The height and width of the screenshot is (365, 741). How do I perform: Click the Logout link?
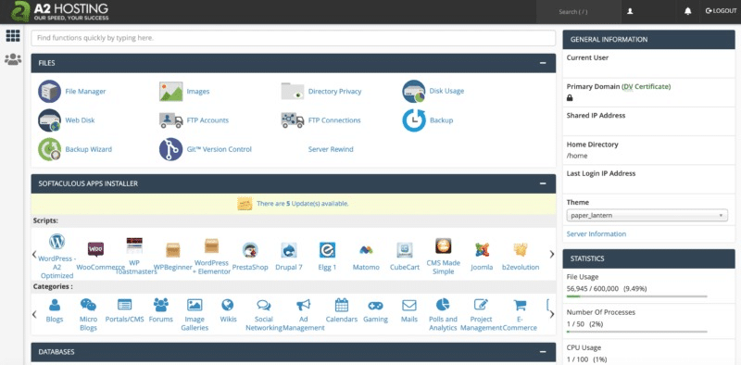pyautogui.click(x=721, y=11)
